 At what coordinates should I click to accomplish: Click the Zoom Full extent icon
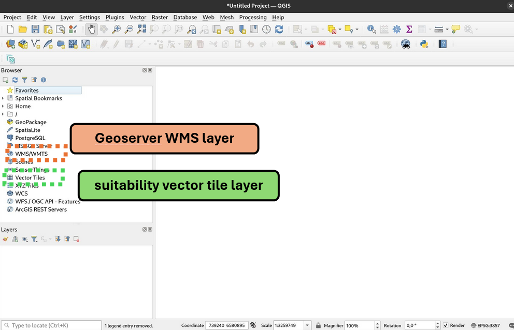pyautogui.click(x=141, y=29)
